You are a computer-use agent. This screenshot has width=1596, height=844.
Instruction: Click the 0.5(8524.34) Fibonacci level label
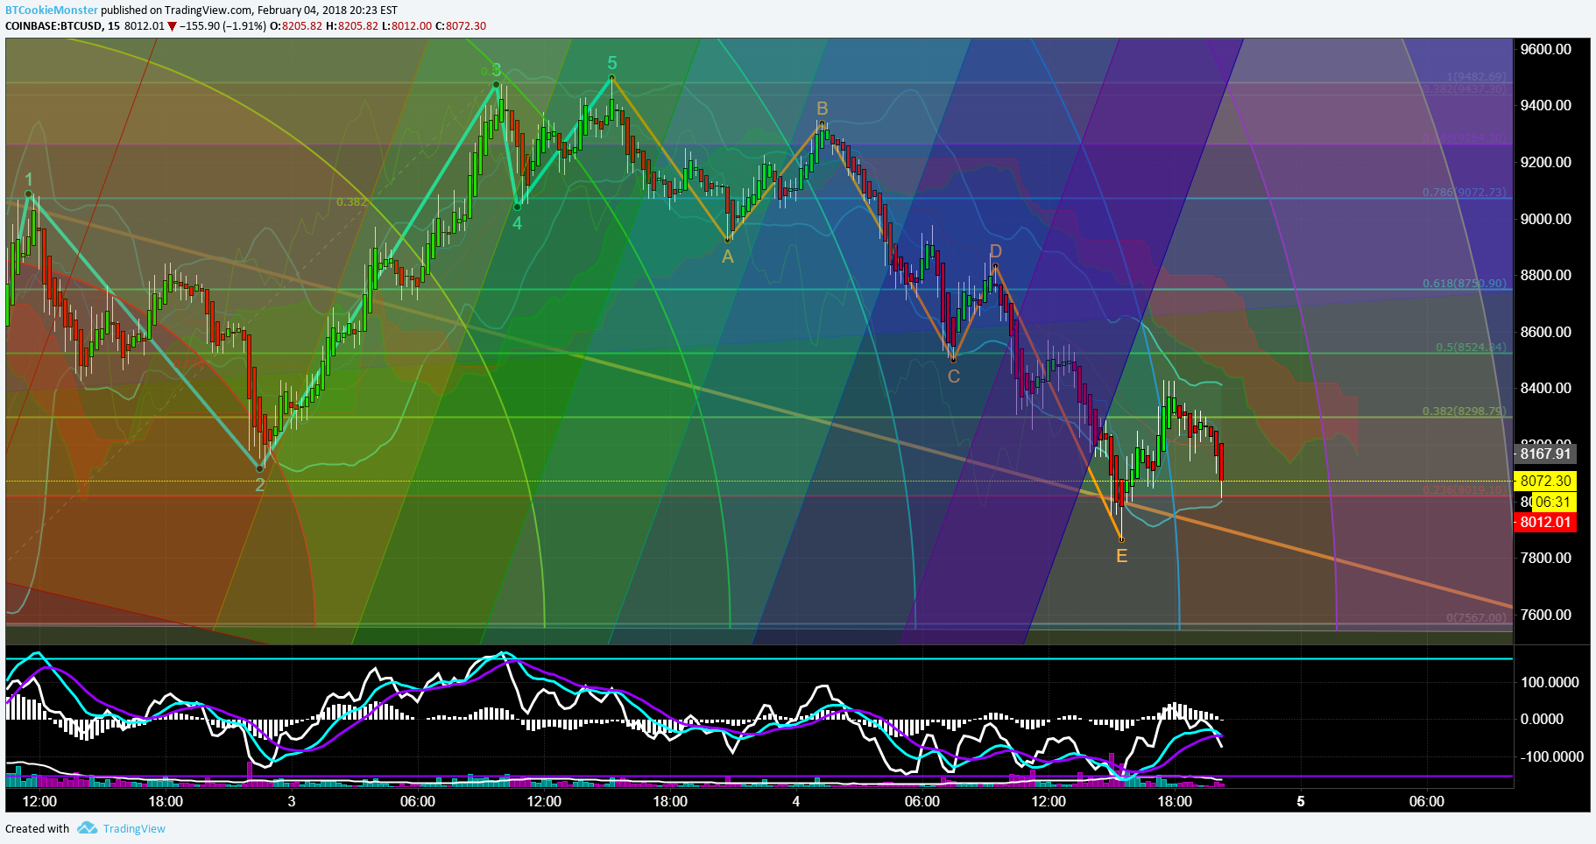pyautogui.click(x=1472, y=348)
